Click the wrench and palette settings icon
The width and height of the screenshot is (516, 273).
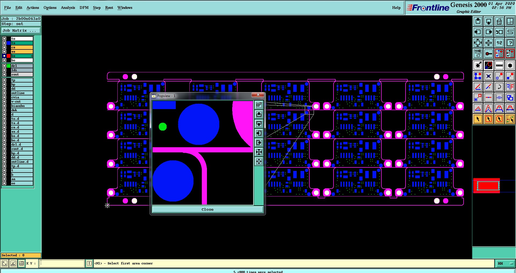pyautogui.click(x=478, y=53)
